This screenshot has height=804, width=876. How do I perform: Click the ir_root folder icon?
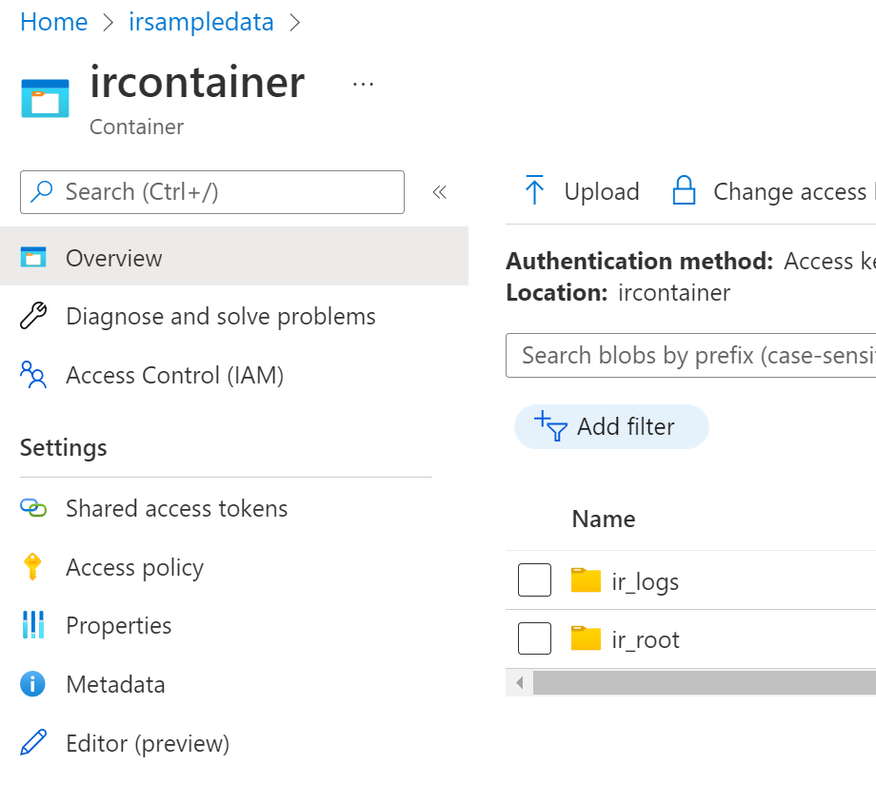pyautogui.click(x=586, y=638)
